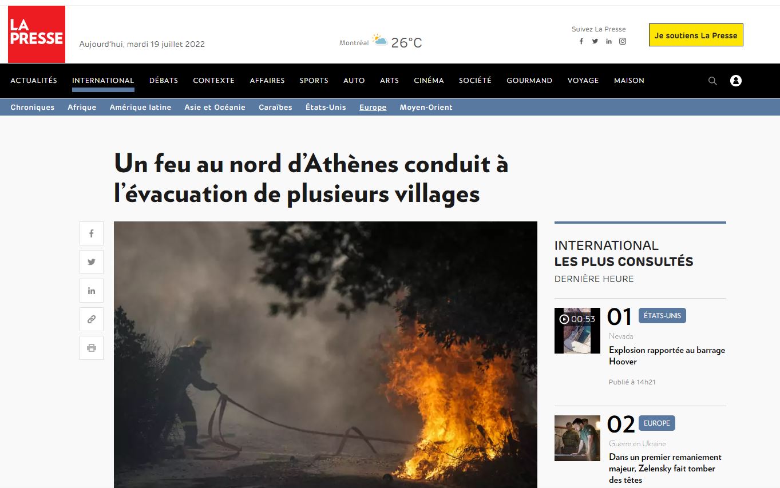Follow La Presse on Twitter header icon

pos(595,41)
